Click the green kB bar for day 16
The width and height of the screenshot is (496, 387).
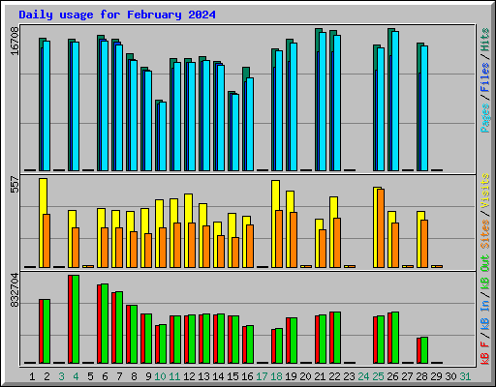click(250, 344)
